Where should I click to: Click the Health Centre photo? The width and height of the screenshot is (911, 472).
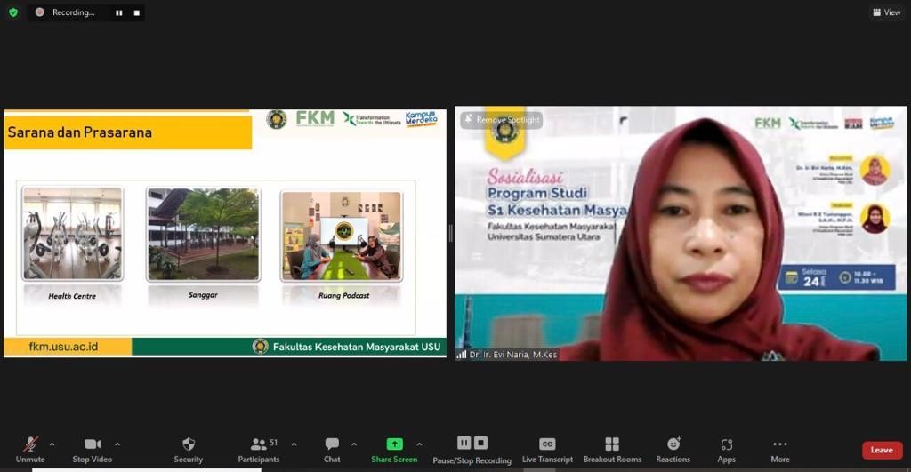(x=73, y=234)
